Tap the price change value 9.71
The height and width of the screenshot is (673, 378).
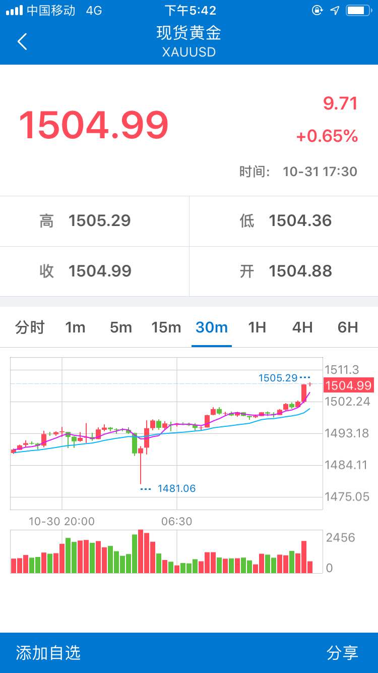[340, 103]
